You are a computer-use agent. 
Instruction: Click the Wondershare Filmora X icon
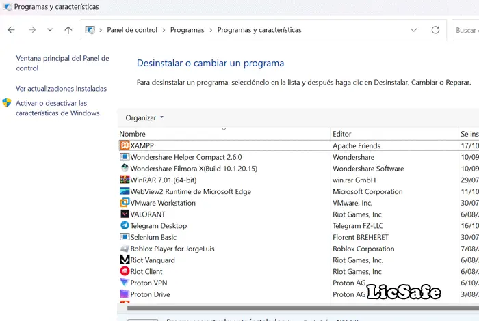tap(125, 168)
